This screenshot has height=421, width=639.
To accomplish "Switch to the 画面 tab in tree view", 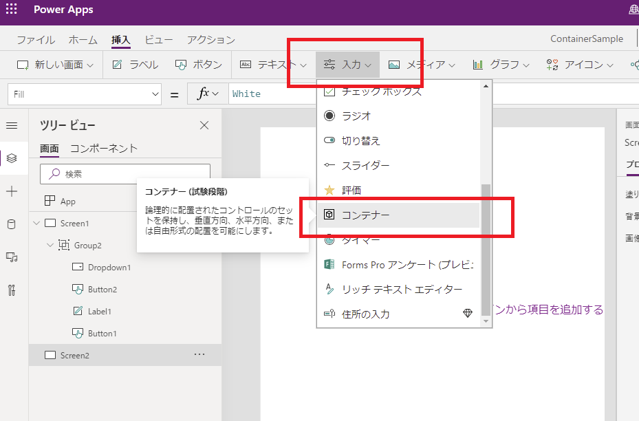I will [50, 149].
